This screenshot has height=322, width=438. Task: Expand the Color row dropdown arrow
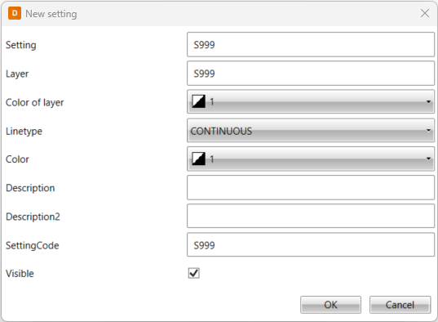pos(428,159)
